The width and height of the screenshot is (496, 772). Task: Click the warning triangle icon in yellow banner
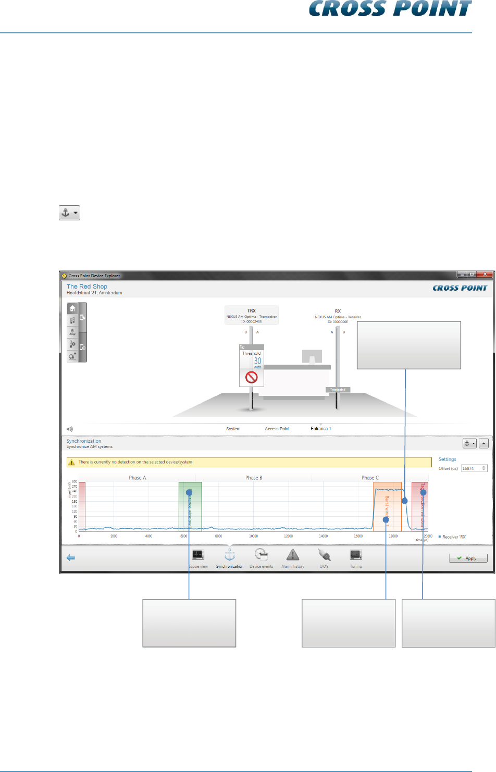tap(72, 462)
